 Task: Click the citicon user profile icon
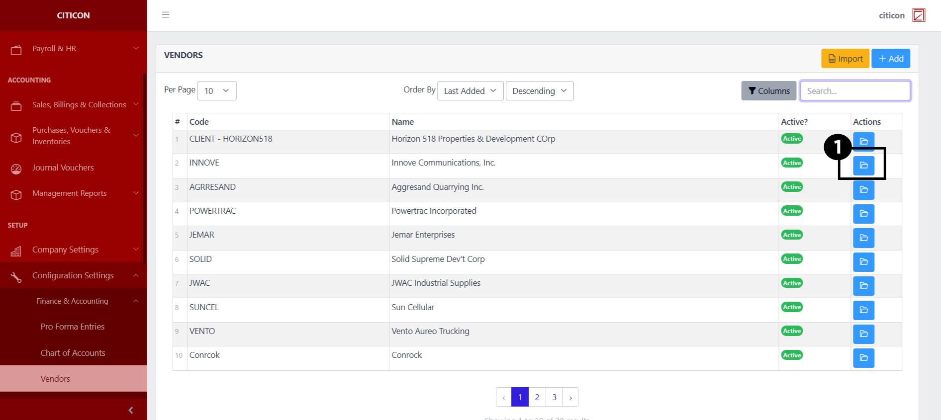[x=918, y=15]
